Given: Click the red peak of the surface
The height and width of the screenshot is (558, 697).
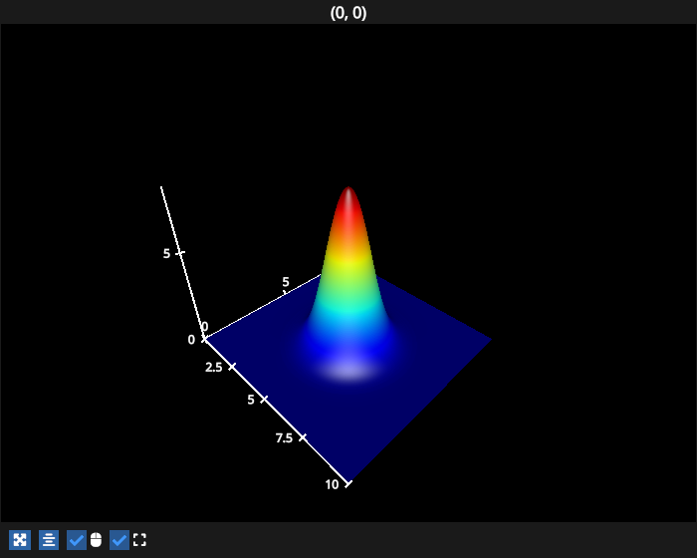Looking at the screenshot, I should pyautogui.click(x=348, y=209).
